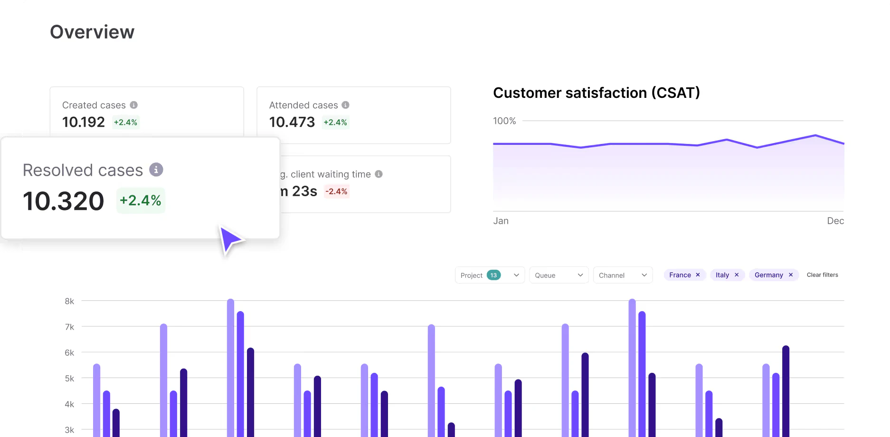Click the info icon on client waiting time card
This screenshot has width=890, height=437.
379,174
